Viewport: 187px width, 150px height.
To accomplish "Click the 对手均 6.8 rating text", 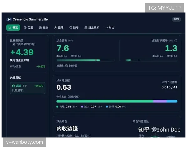I will [76, 56].
